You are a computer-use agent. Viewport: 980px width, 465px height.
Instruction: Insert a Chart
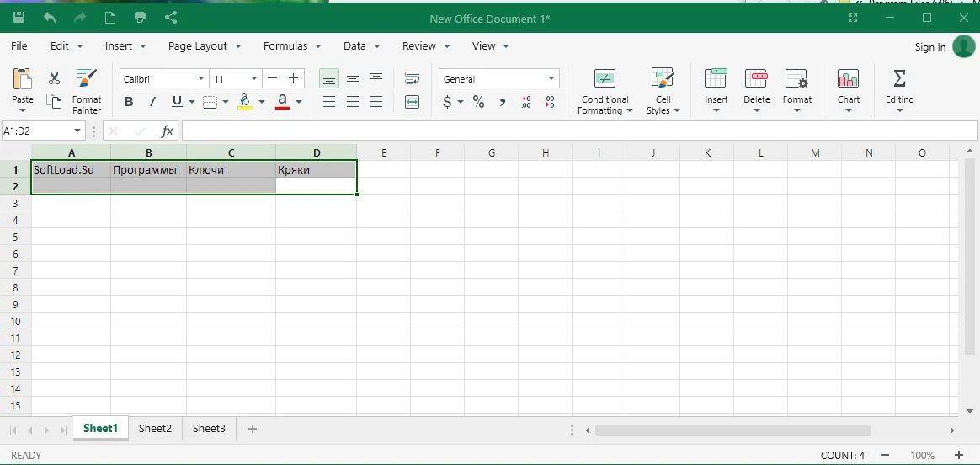[x=848, y=92]
